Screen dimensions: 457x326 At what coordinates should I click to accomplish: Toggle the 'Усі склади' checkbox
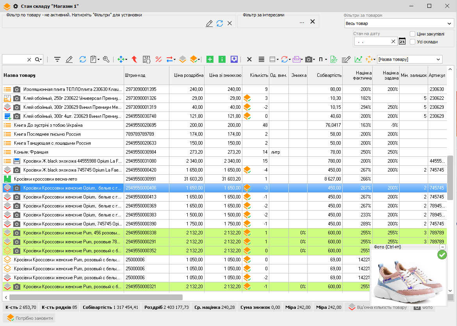pyautogui.click(x=413, y=42)
